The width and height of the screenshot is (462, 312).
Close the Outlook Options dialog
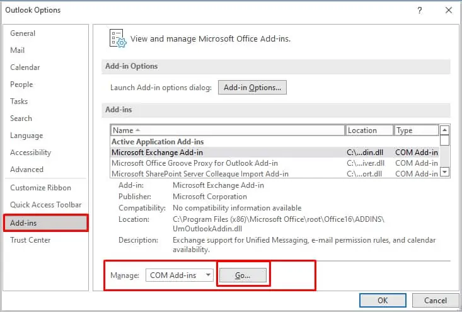(448, 10)
